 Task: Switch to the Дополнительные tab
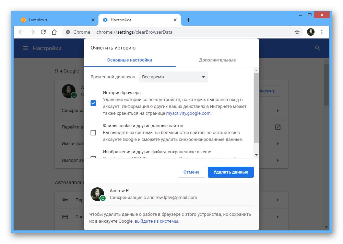tap(217, 60)
